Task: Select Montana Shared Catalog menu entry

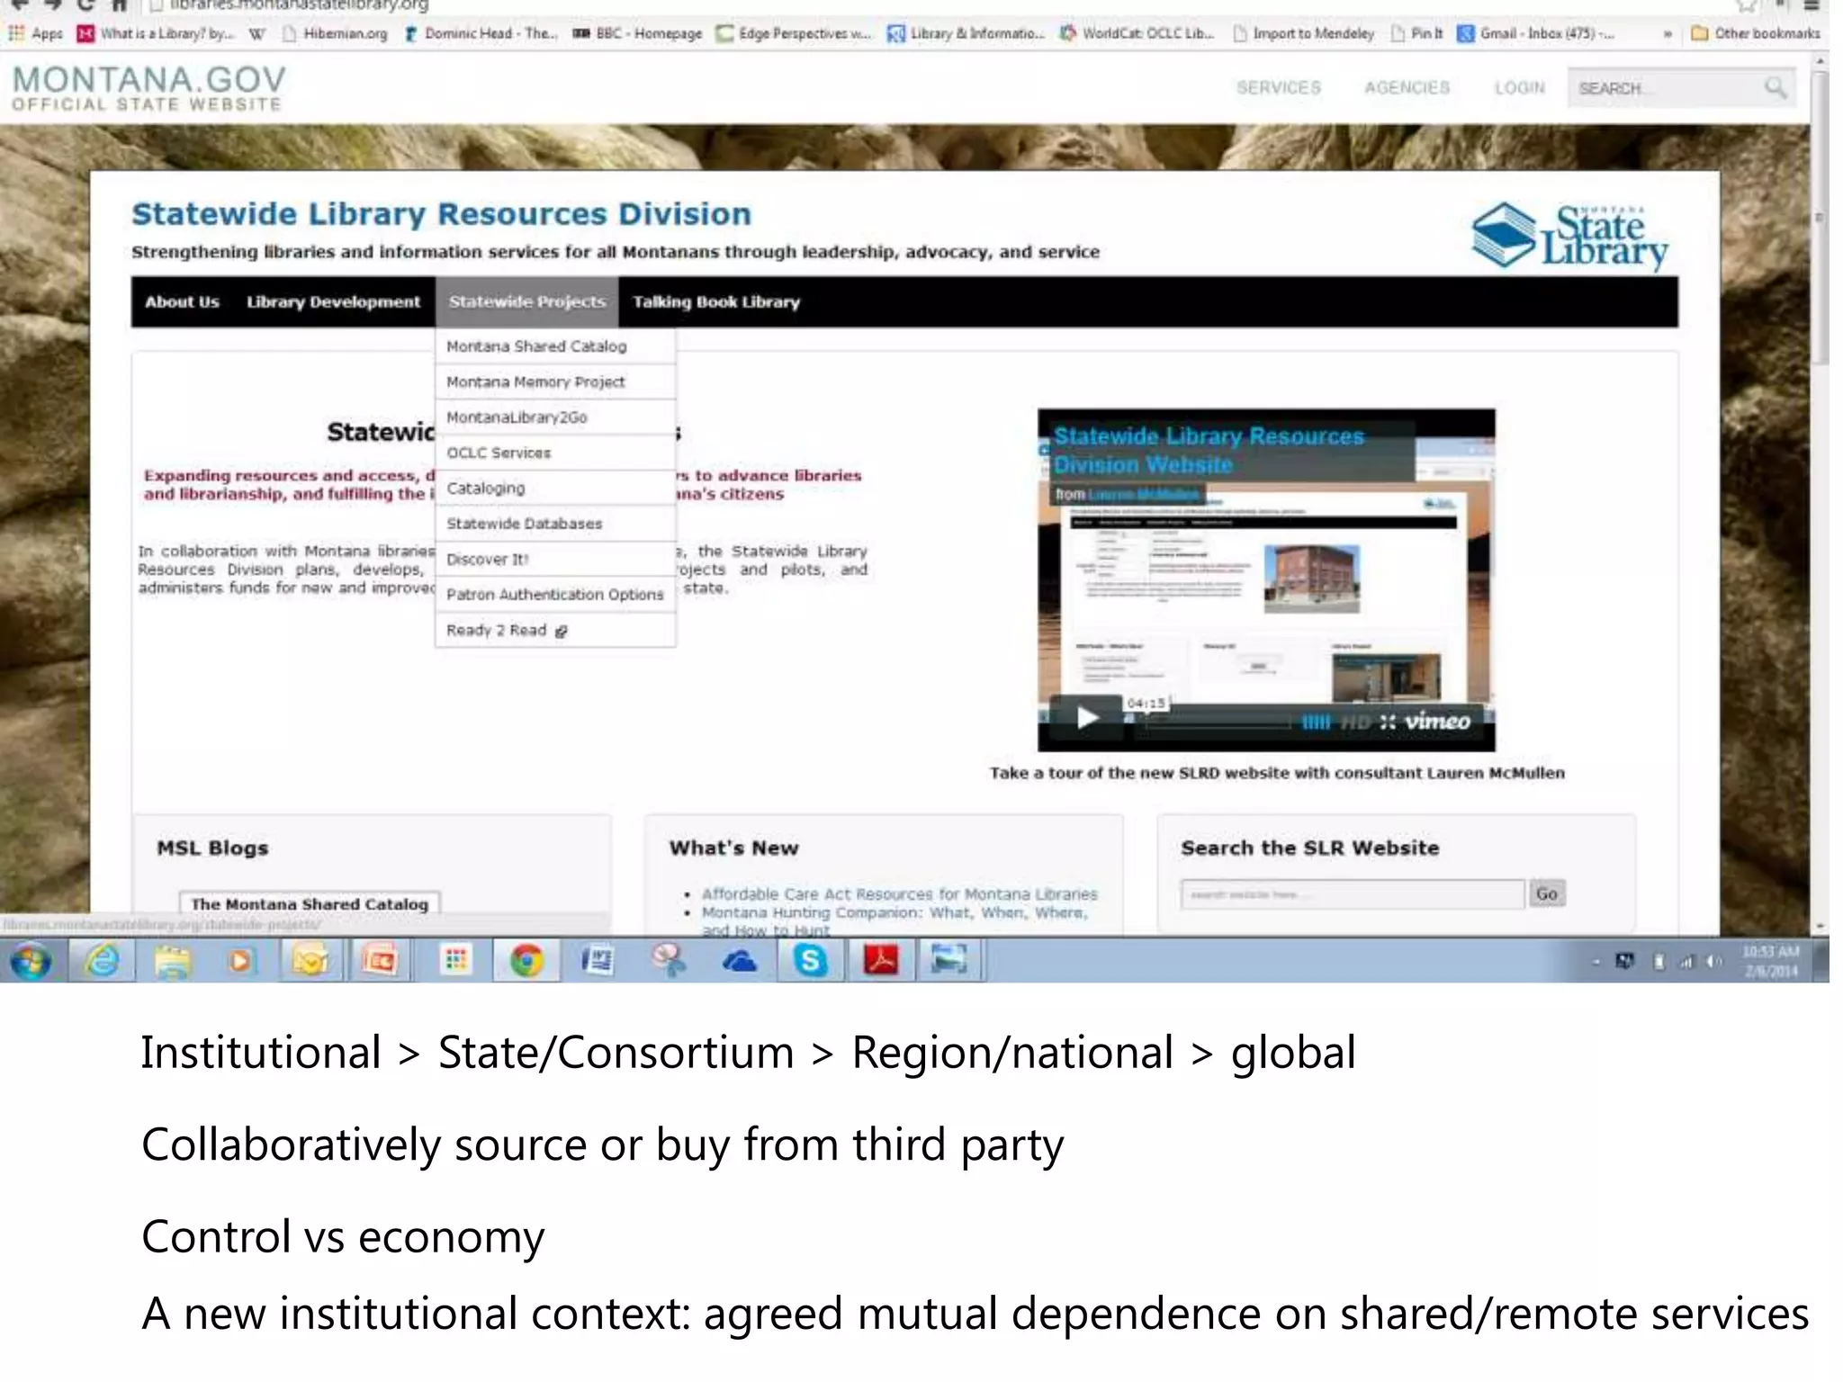Action: 555,346
